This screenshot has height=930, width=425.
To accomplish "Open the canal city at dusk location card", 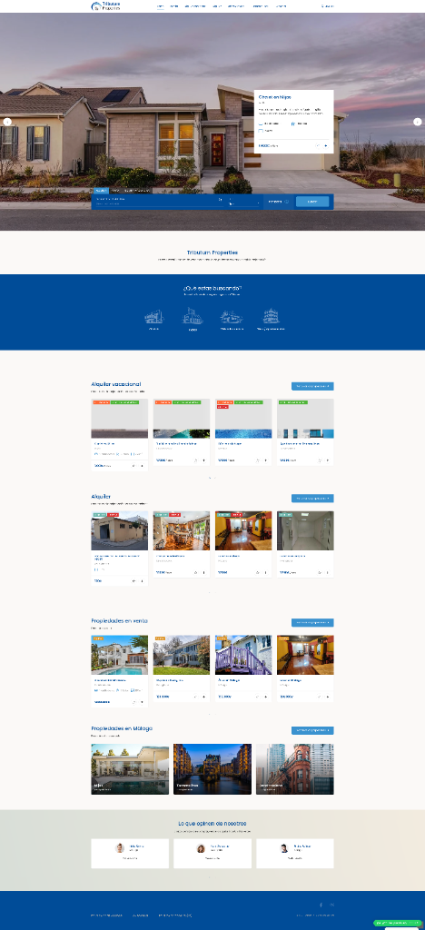I will point(212,769).
